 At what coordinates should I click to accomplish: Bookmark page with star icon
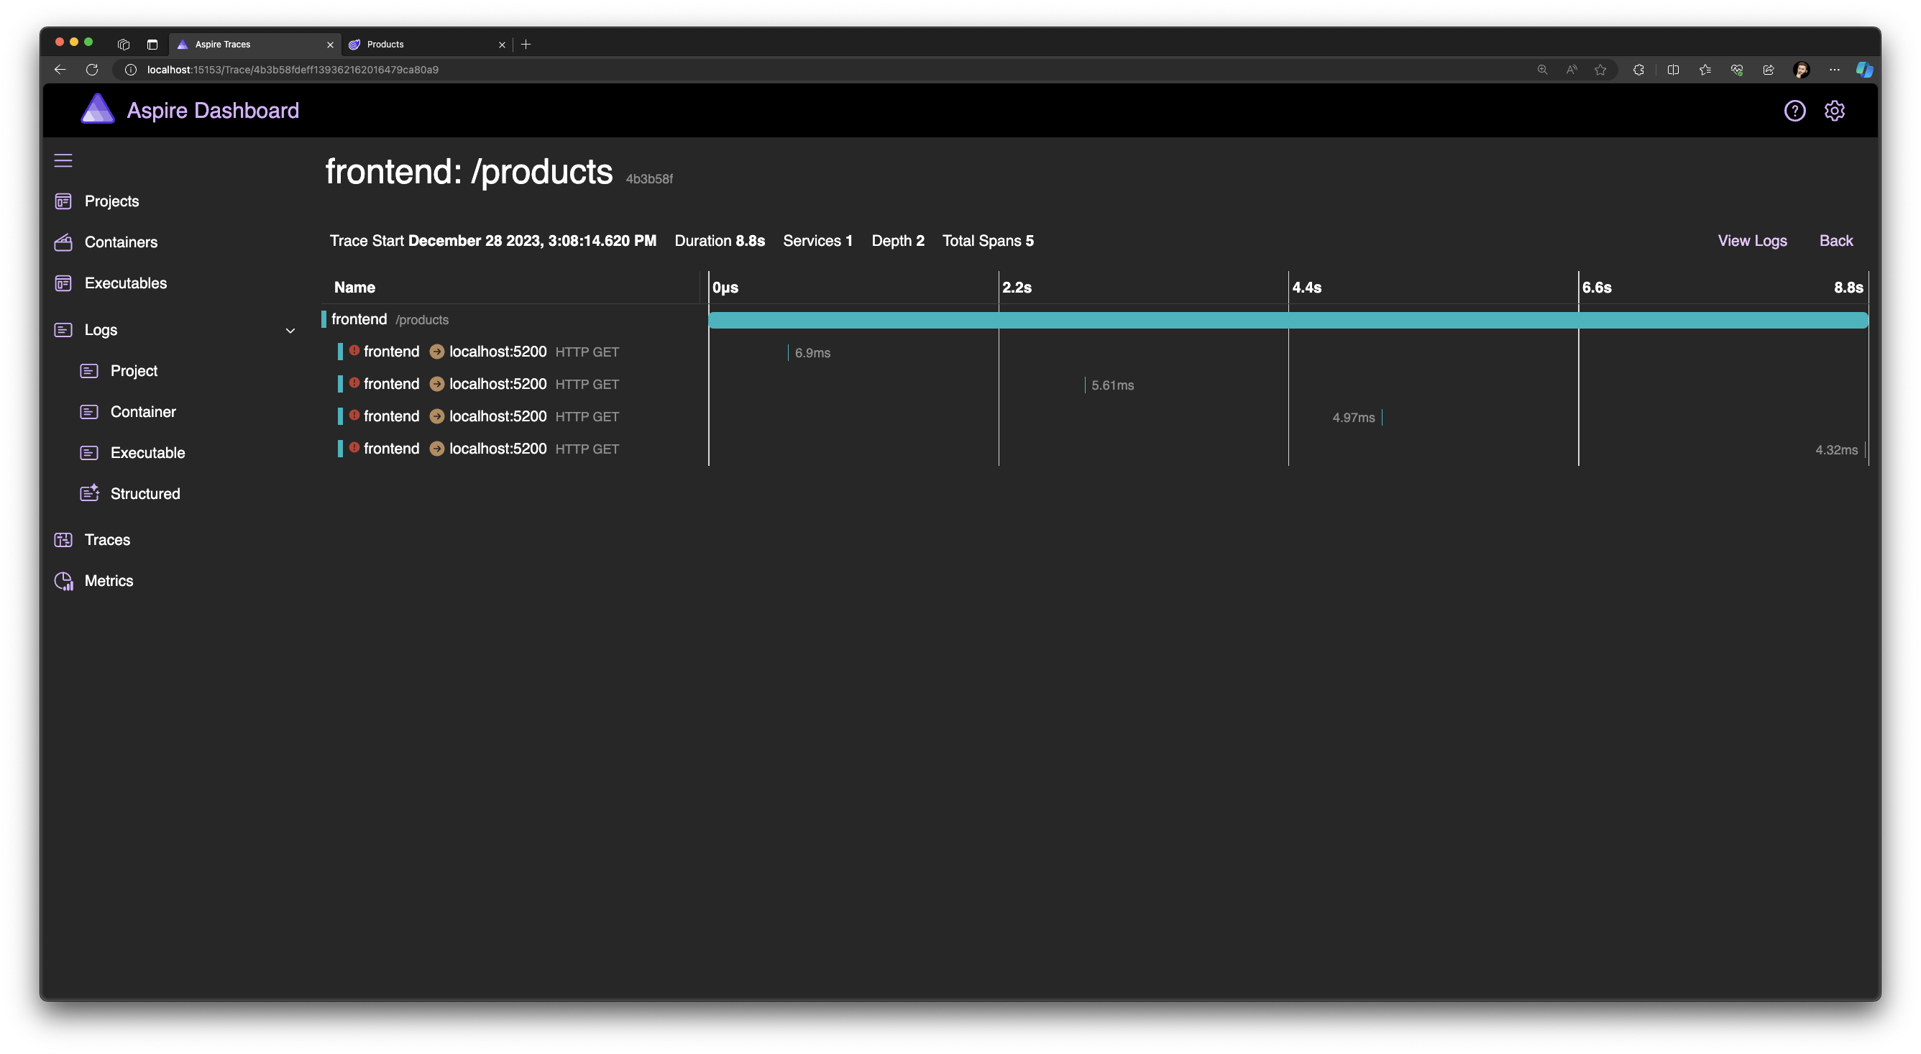[x=1600, y=69]
